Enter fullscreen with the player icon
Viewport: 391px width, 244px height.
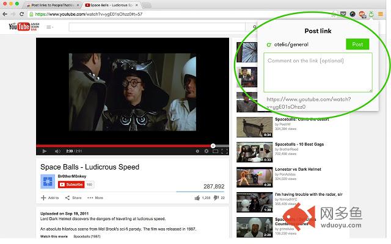point(224,151)
